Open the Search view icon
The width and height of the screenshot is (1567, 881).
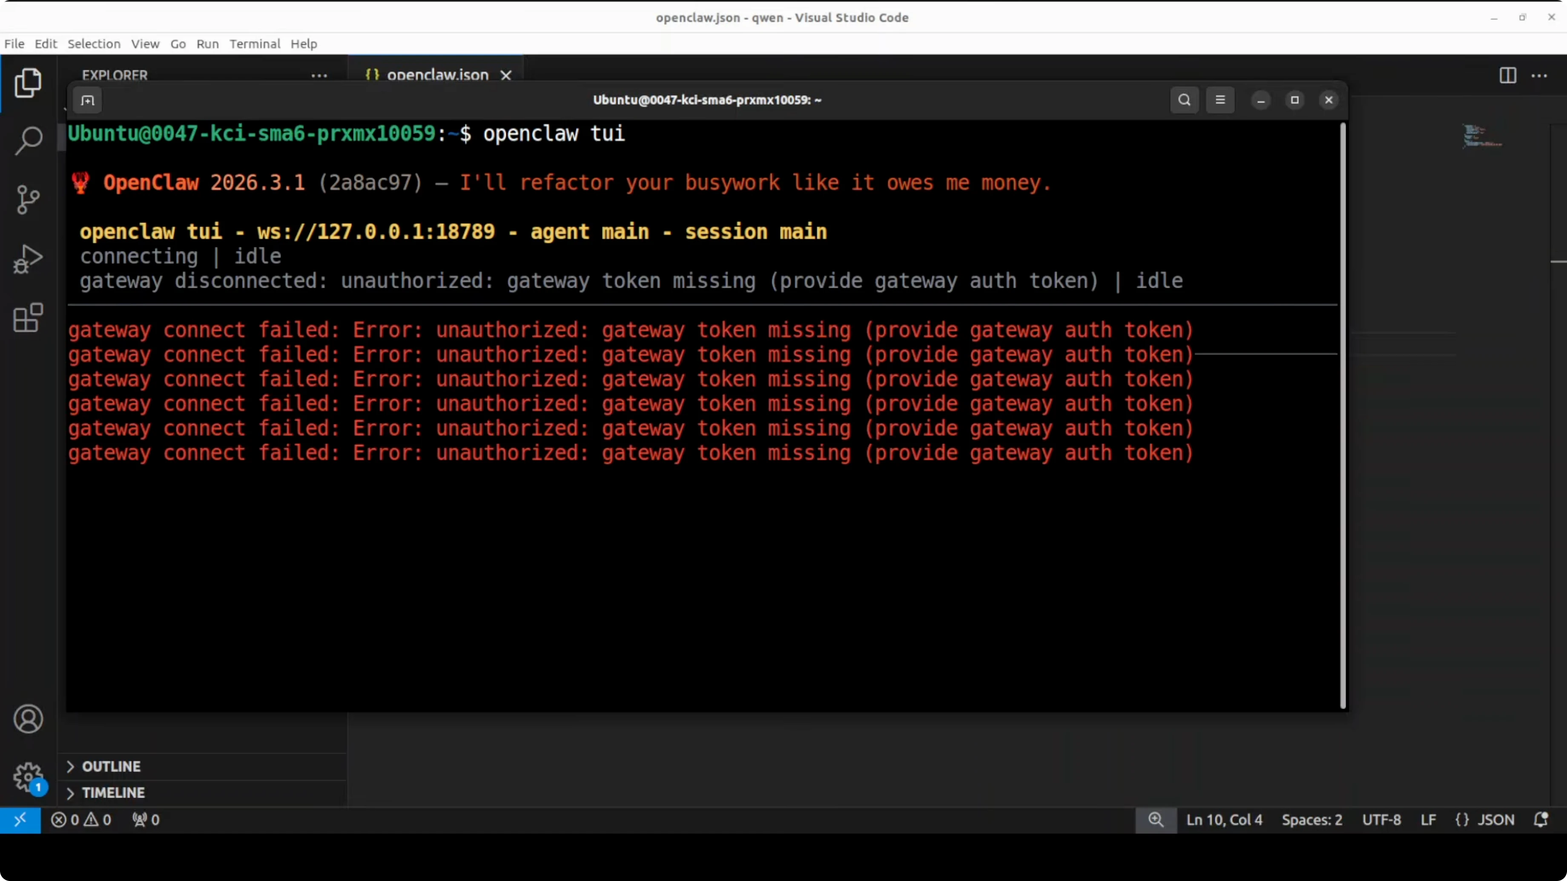[28, 141]
